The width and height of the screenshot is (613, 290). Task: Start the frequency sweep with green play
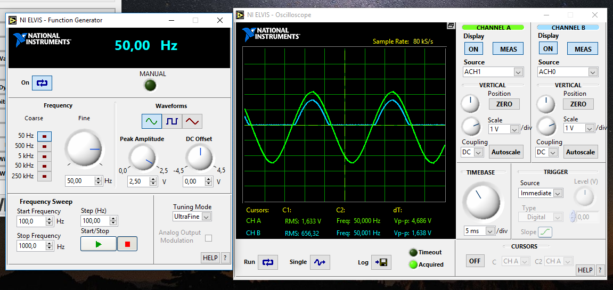point(99,244)
